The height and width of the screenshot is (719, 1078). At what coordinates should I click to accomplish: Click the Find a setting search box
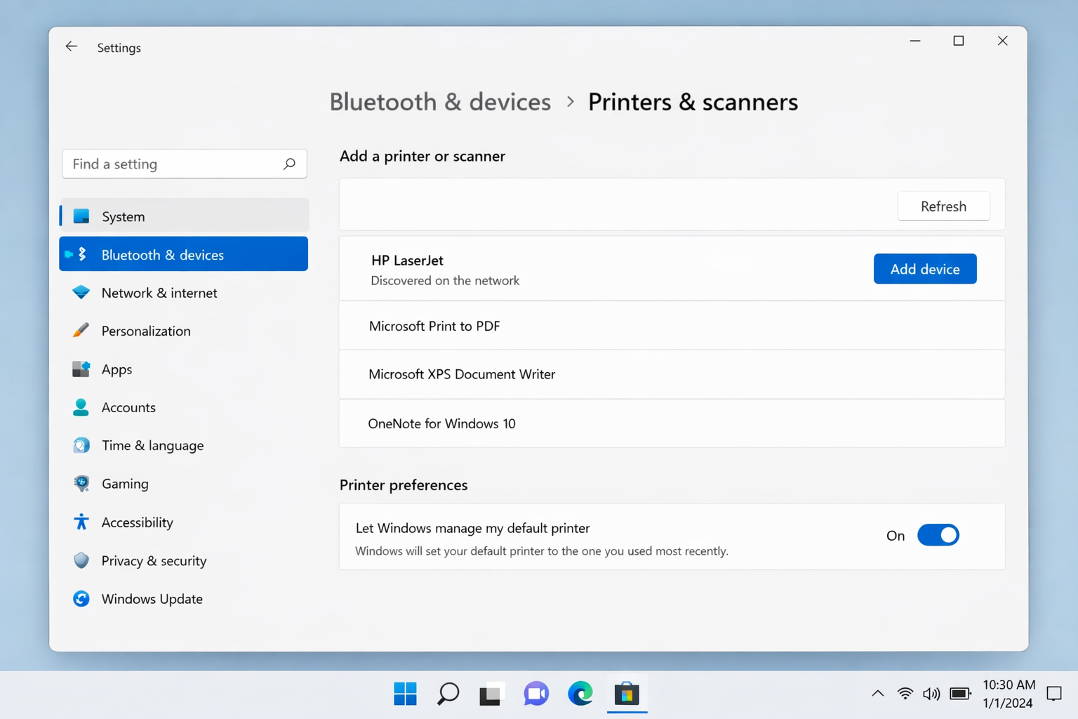coord(184,164)
